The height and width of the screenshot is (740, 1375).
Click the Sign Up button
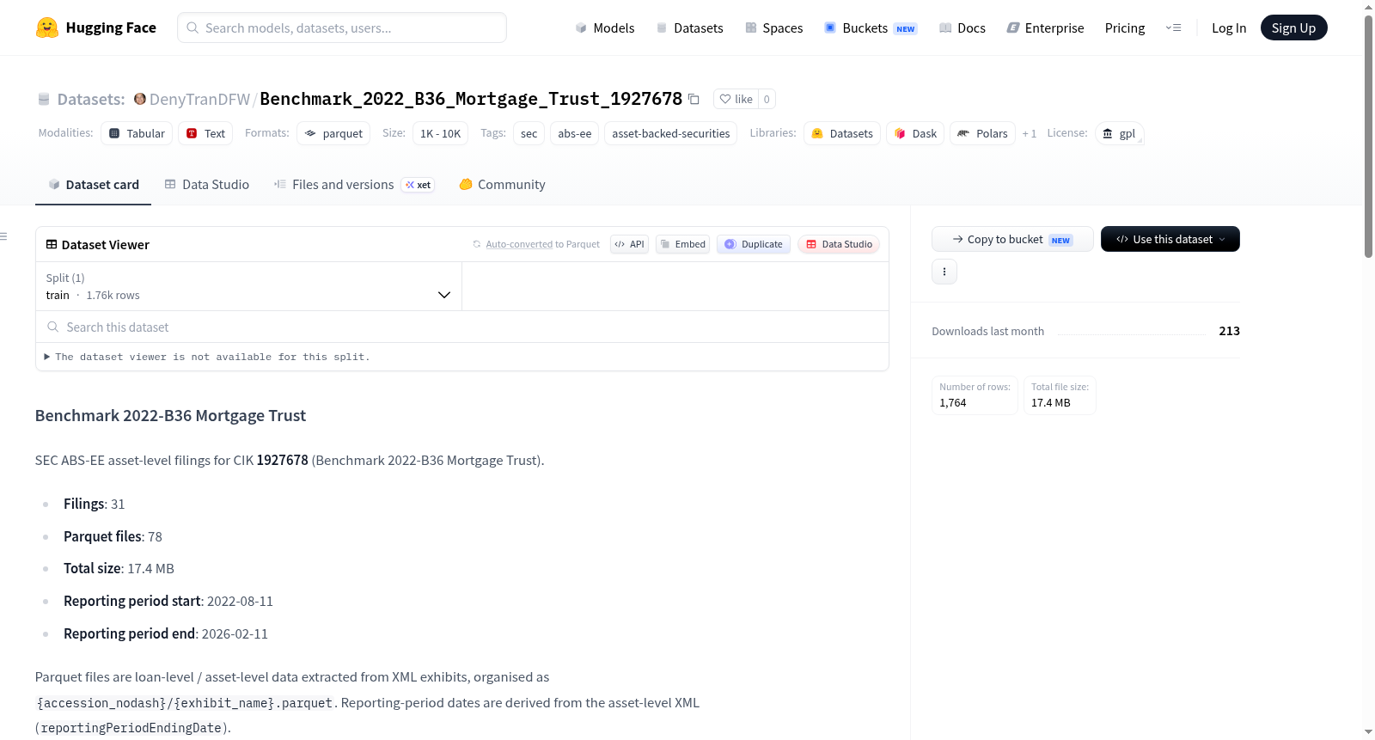[1293, 28]
